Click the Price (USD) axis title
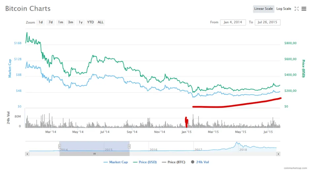The image size is (317, 173). coord(303,68)
